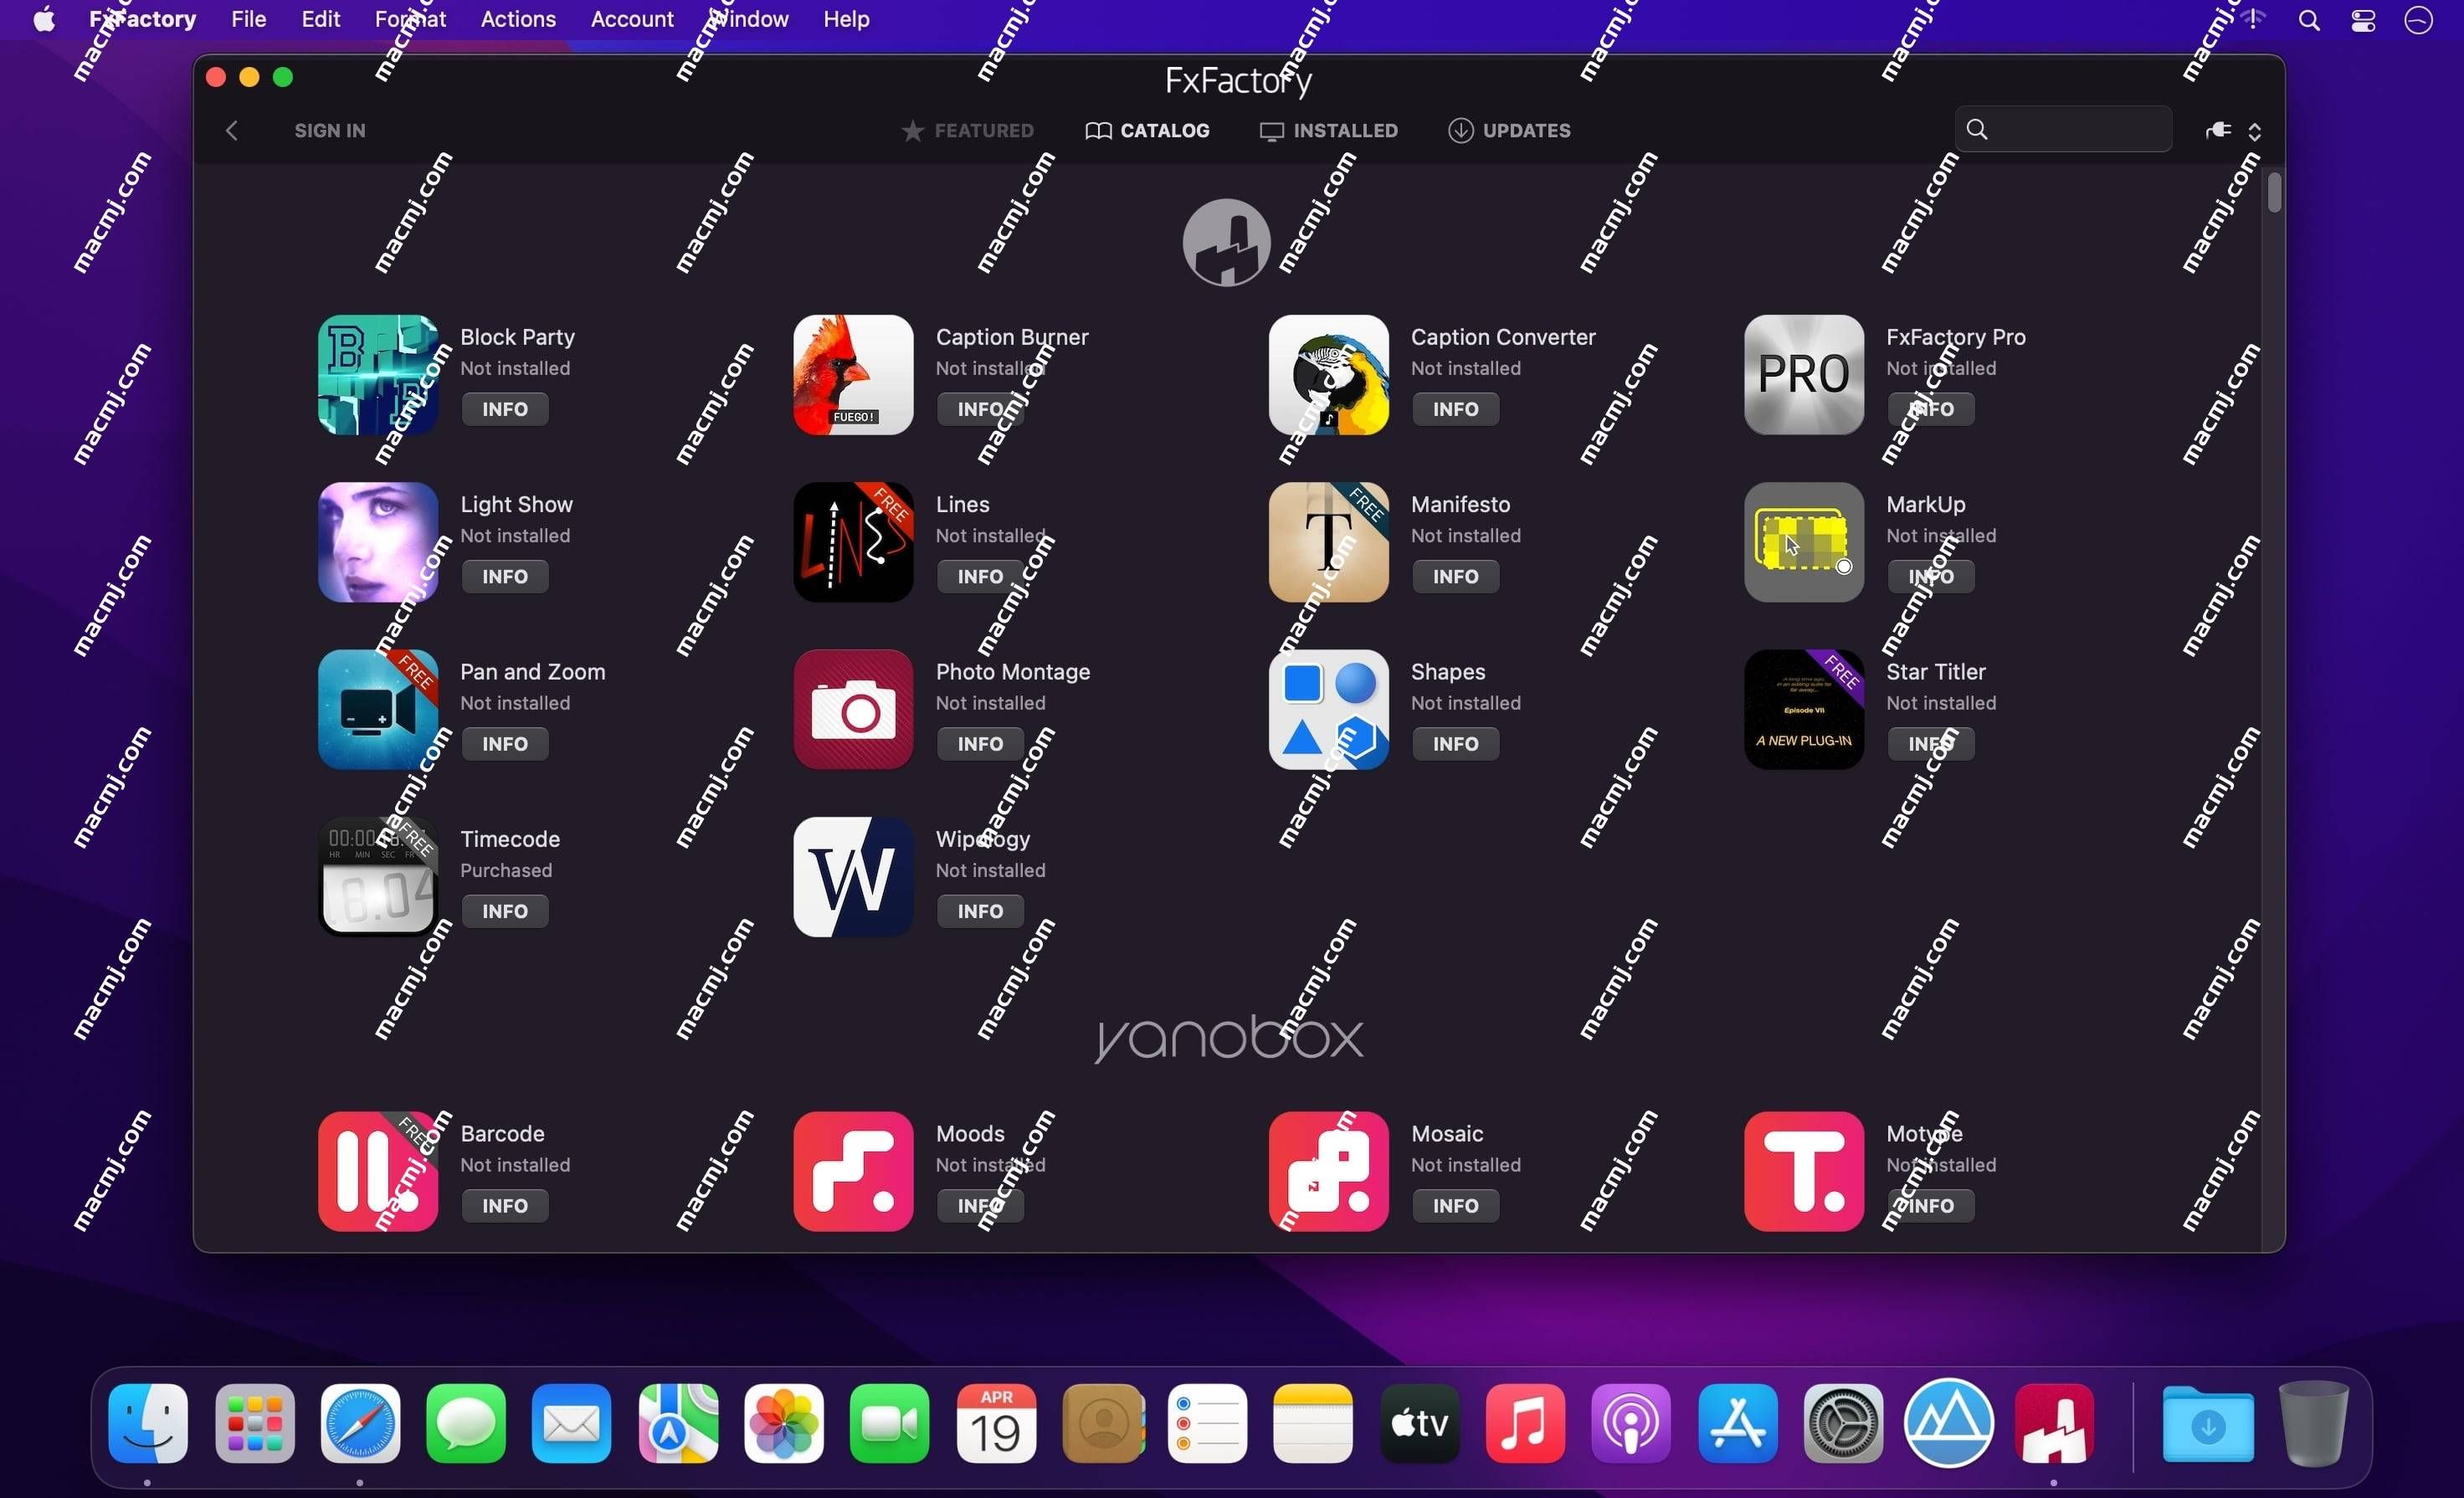Viewport: 2464px width, 1498px height.
Task: Click INFO button for Lines plugin
Action: 978,576
